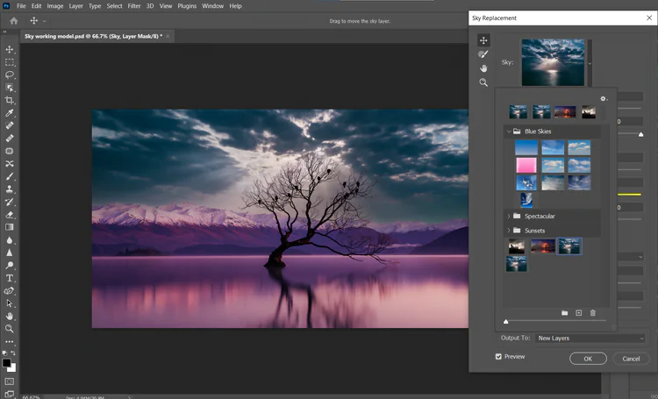Select the pink sky thumbnail in Blue Skies

click(x=526, y=165)
